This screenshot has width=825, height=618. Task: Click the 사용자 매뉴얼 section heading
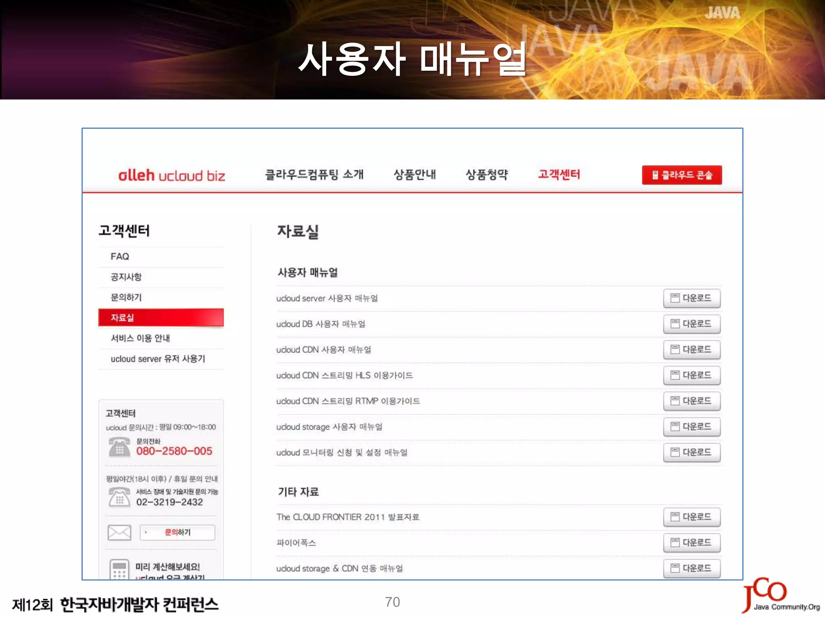308,273
